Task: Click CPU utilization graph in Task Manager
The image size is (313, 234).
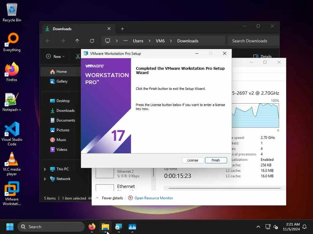Action: tap(255, 115)
